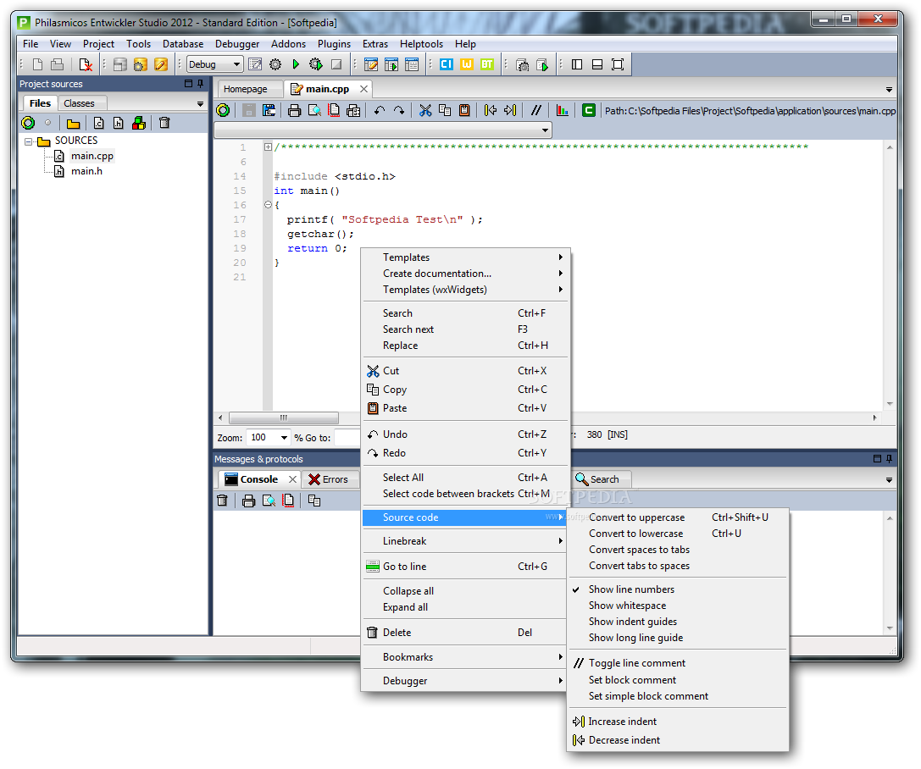Image resolution: width=921 pixels, height=769 pixels.
Task: Click the increase indent icon in editor toolbar
Action: 510,110
